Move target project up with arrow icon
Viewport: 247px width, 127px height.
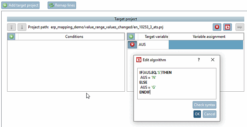11,27
